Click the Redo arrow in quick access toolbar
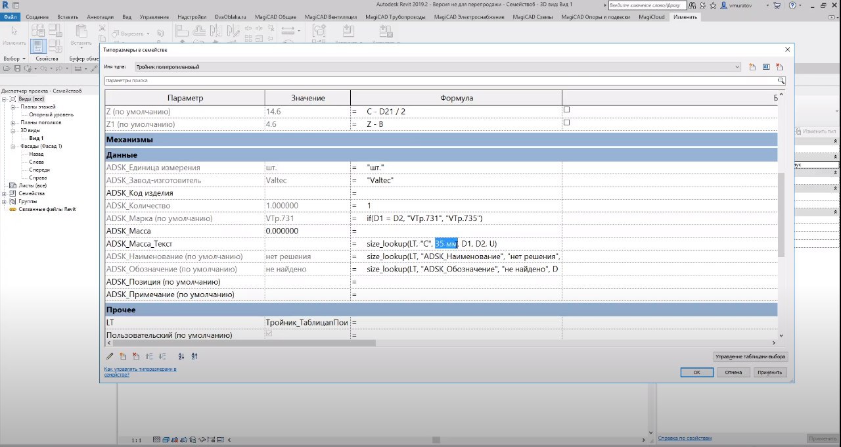841x447 pixels. [58, 68]
